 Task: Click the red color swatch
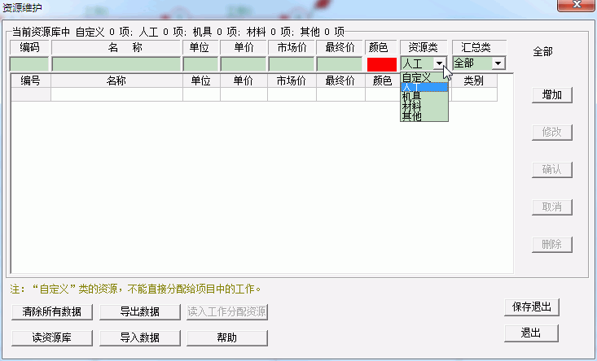pos(381,63)
